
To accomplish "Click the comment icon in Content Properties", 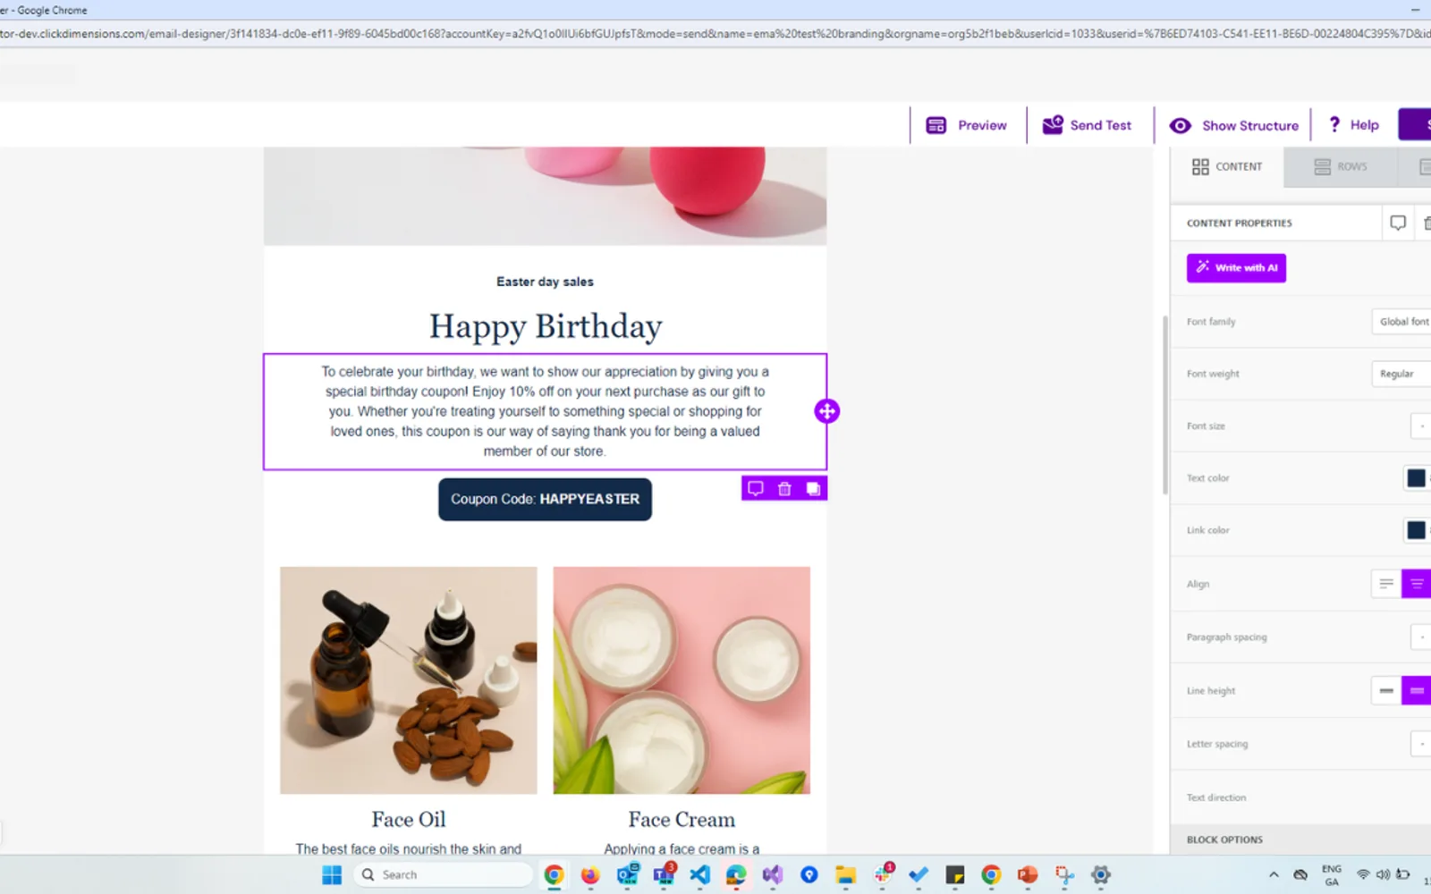I will [x=1398, y=223].
